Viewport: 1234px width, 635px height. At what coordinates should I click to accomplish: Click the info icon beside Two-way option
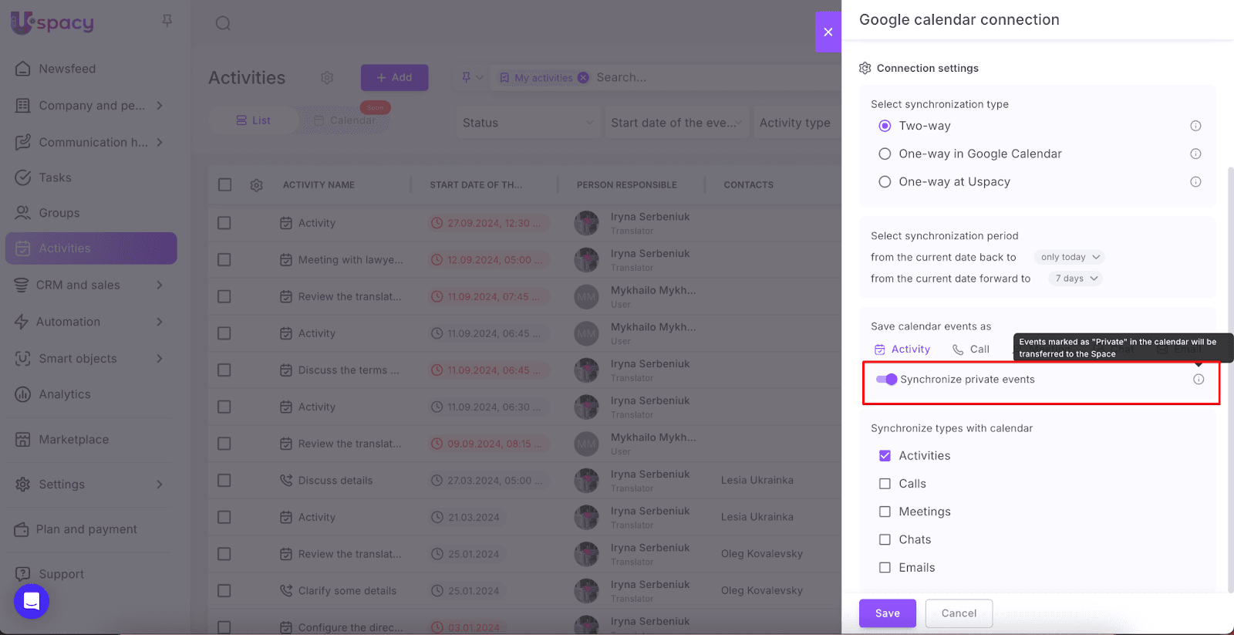1195,126
